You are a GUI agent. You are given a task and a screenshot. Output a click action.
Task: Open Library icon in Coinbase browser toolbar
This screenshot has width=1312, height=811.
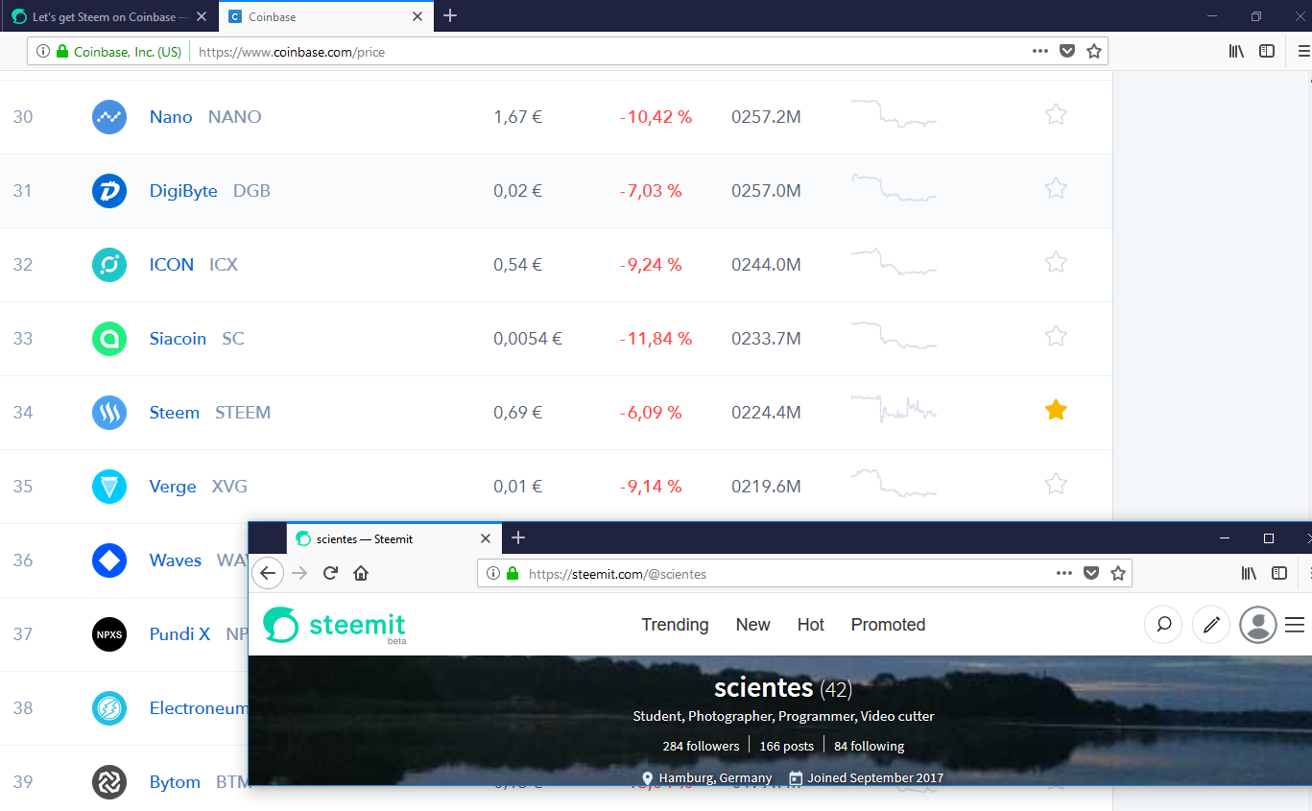click(x=1236, y=51)
